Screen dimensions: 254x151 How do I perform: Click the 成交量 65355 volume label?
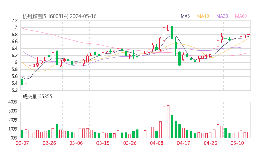tap(37, 96)
